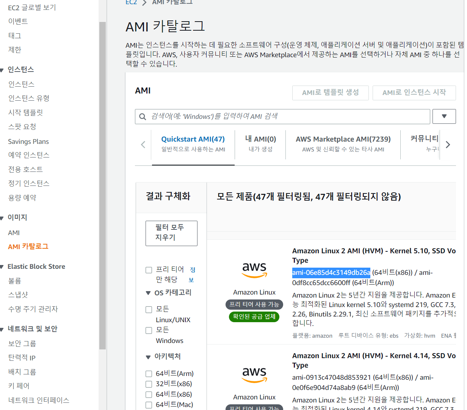Enable the 32비트(x86) architecture filter
This screenshot has width=467, height=410.
[149, 384]
